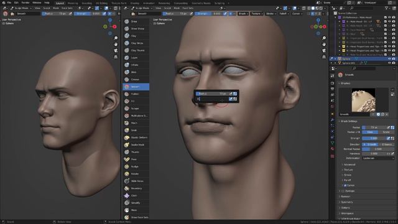Select the Scrape brush
This screenshot has height=224, width=398.
coord(136,108)
